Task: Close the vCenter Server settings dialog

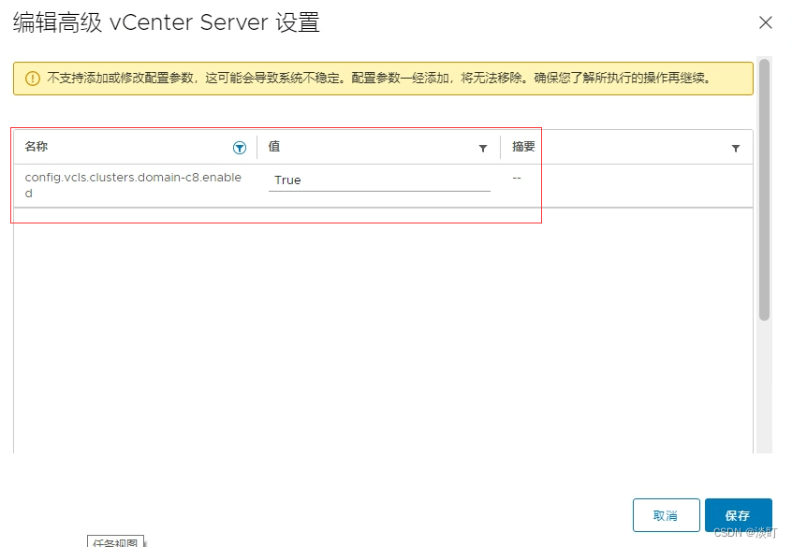Action: (x=765, y=22)
